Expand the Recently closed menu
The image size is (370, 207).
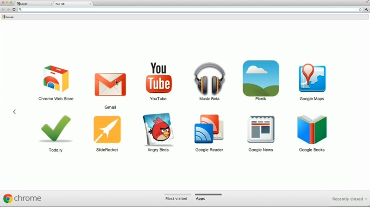point(350,199)
